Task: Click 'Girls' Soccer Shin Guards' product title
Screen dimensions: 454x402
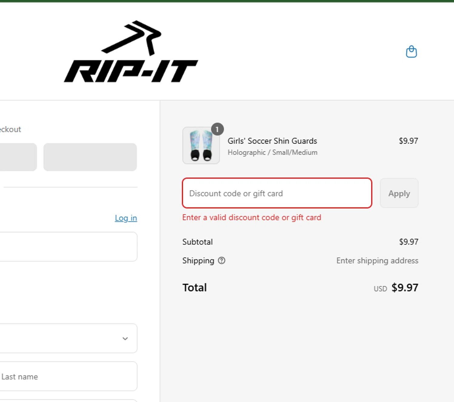Action: pyautogui.click(x=272, y=141)
